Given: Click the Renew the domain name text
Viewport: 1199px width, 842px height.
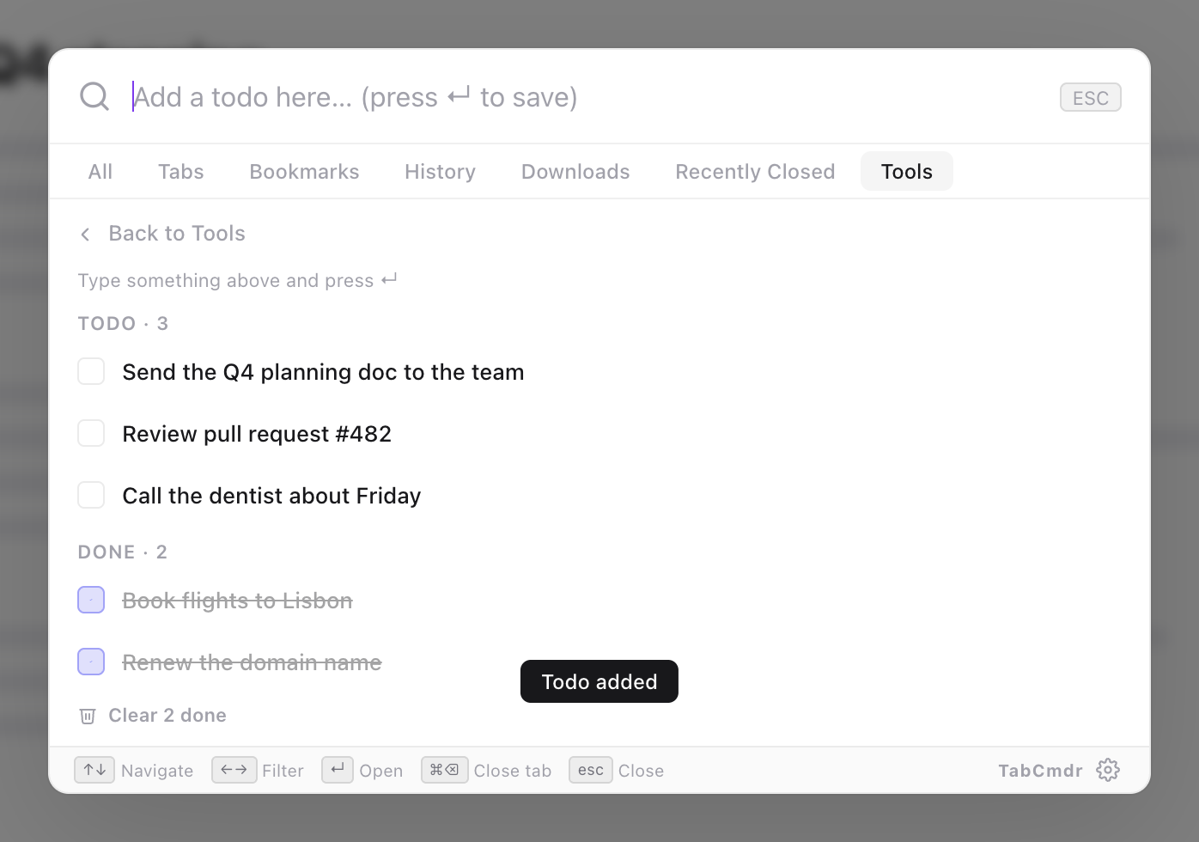Looking at the screenshot, I should [252, 662].
